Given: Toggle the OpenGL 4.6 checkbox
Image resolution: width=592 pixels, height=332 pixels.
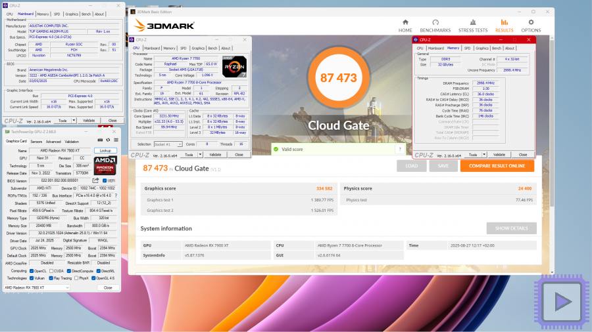Looking at the screenshot, I should (x=93, y=278).
